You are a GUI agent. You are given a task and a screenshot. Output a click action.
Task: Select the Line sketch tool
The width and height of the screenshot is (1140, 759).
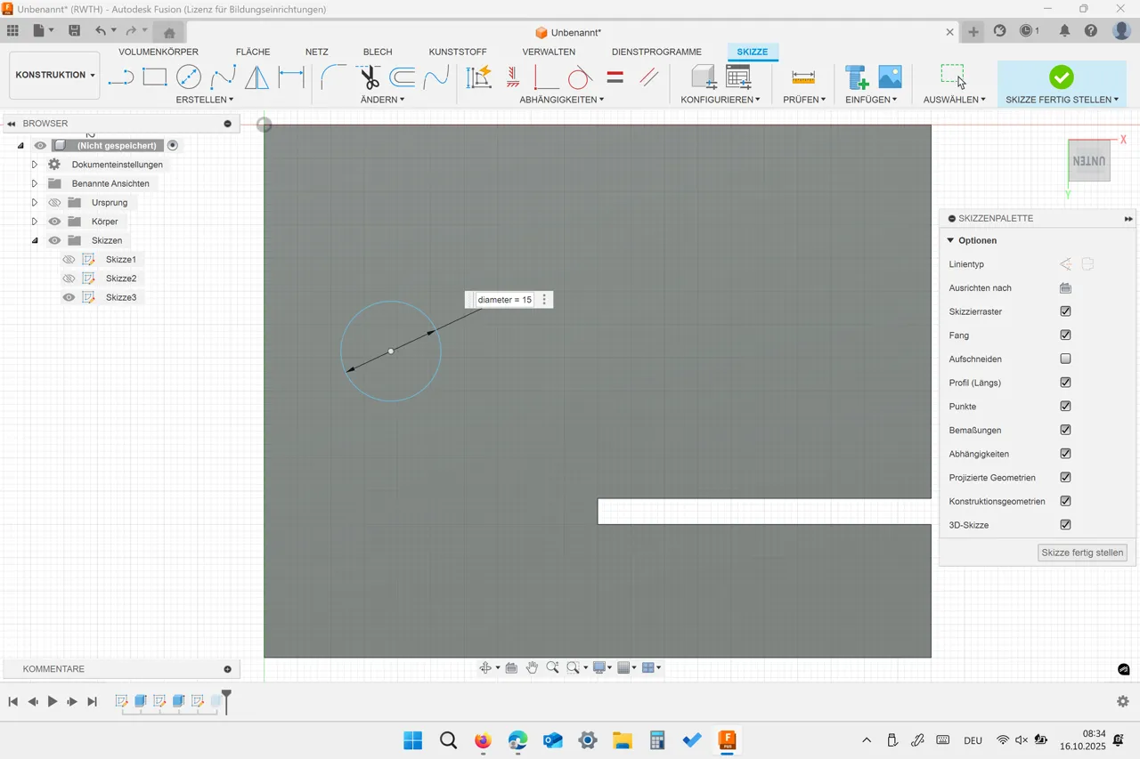click(121, 77)
